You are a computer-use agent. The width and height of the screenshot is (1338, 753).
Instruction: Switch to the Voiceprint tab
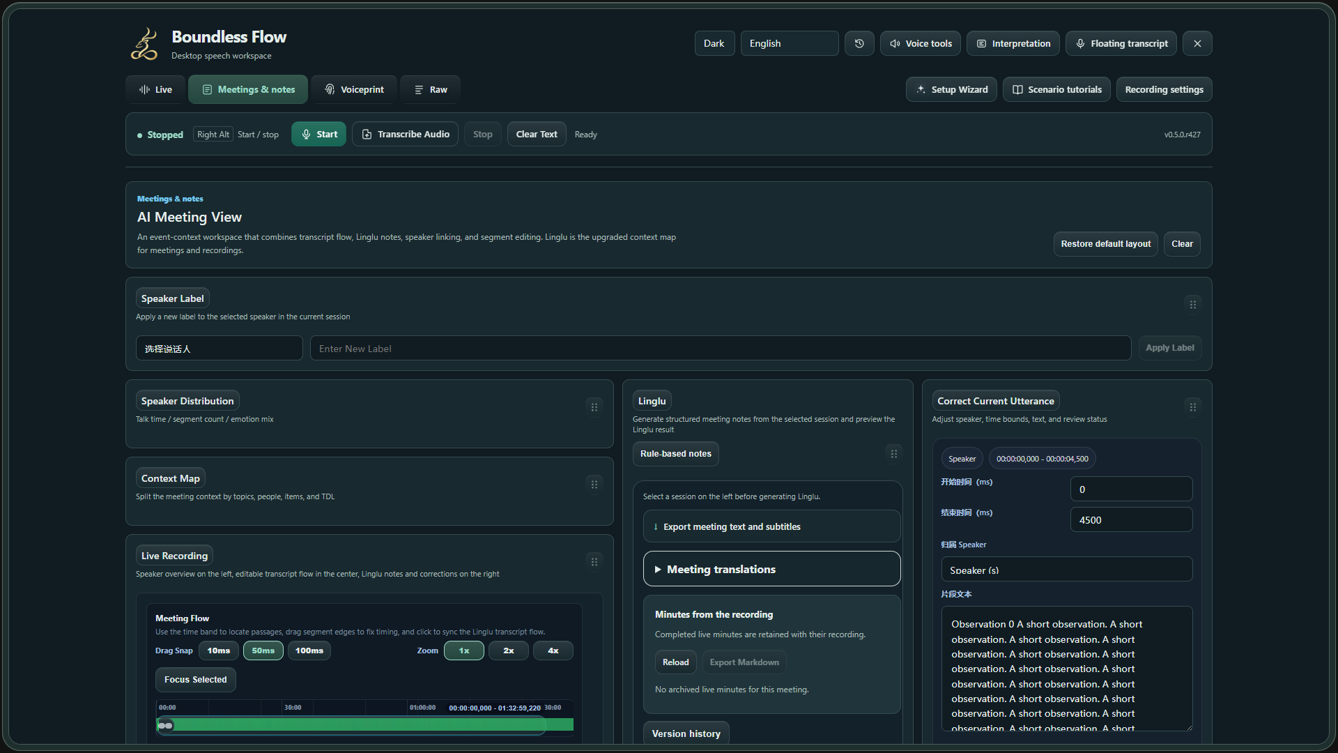click(354, 89)
